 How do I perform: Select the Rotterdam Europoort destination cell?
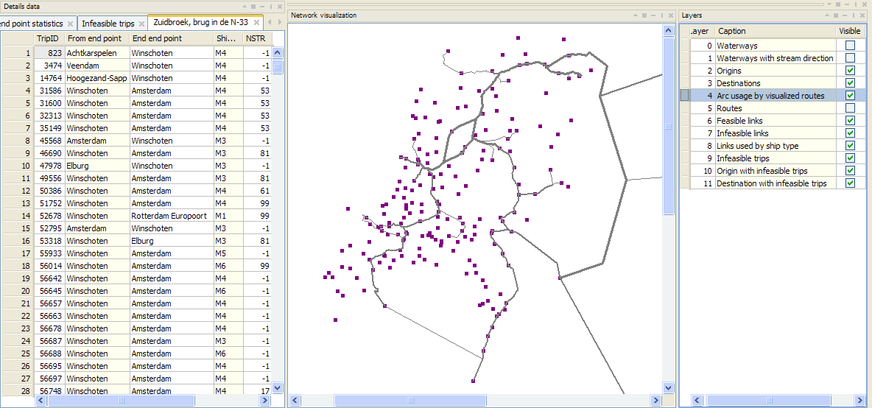[172, 216]
